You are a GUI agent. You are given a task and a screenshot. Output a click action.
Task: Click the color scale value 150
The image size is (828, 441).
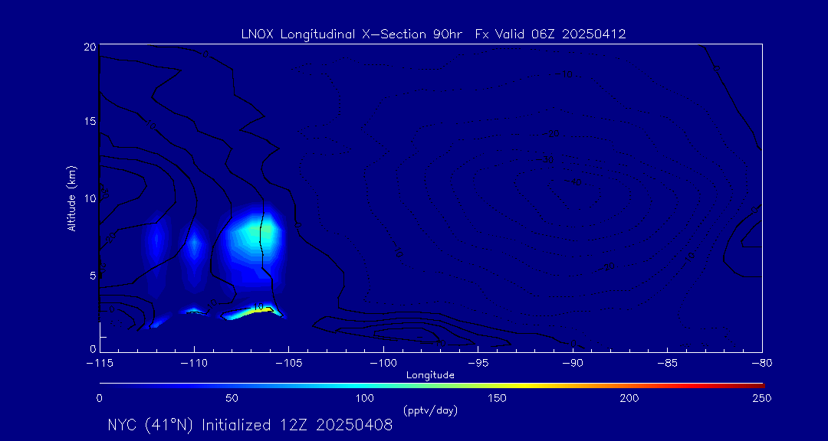tap(498, 398)
